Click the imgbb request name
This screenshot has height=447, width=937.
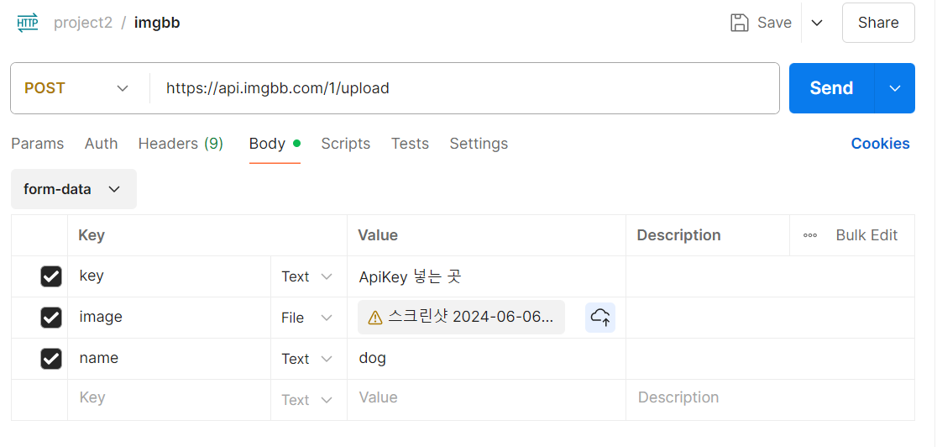(x=157, y=23)
